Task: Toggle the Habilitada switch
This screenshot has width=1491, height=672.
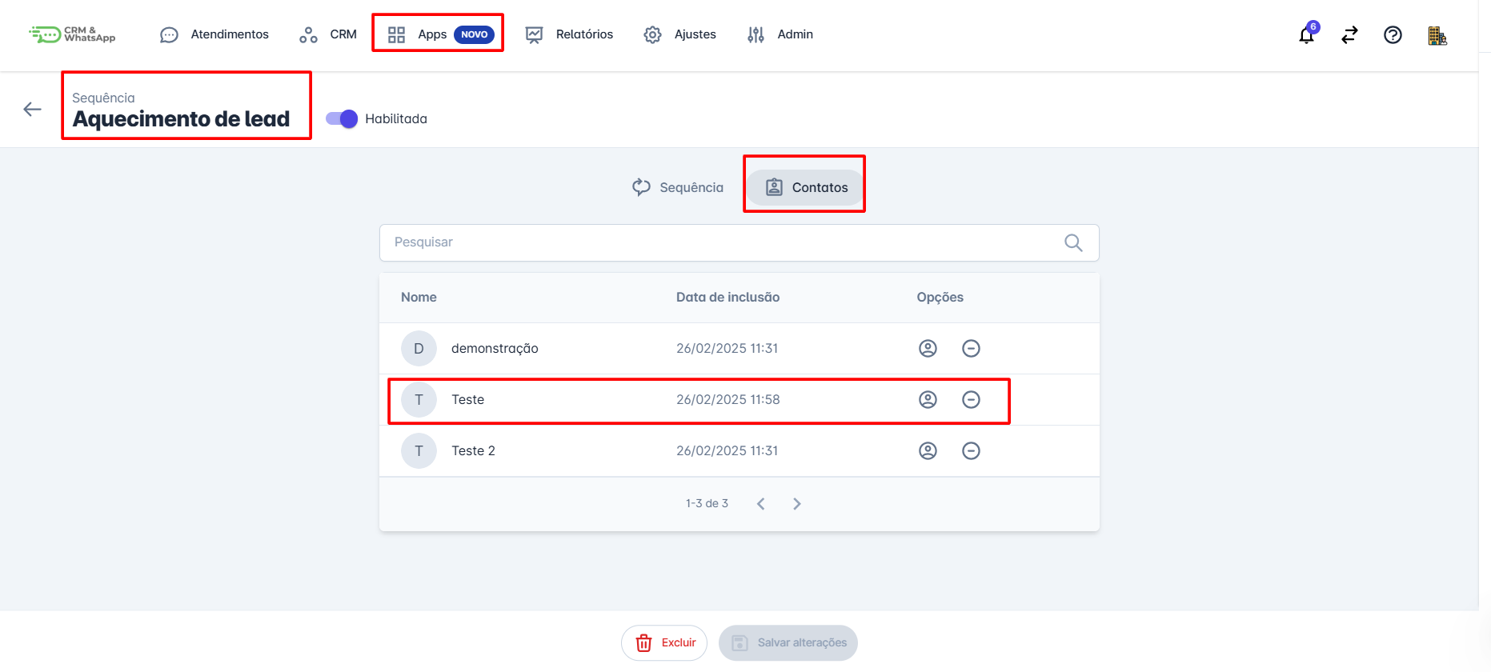Action: 342,119
